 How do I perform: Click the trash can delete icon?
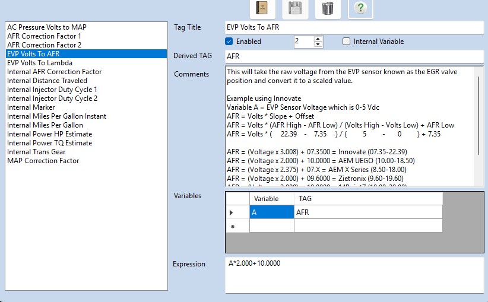coord(327,8)
